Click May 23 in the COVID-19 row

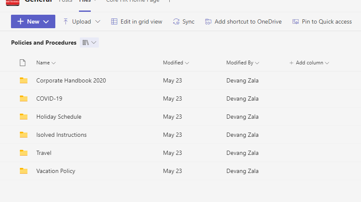[172, 99]
